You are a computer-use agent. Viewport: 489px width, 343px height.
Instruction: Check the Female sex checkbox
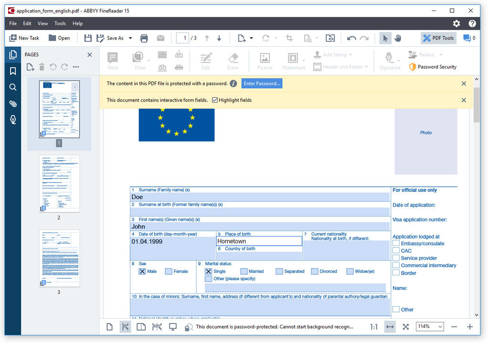click(x=169, y=271)
